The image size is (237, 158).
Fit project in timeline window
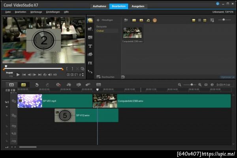(206, 85)
